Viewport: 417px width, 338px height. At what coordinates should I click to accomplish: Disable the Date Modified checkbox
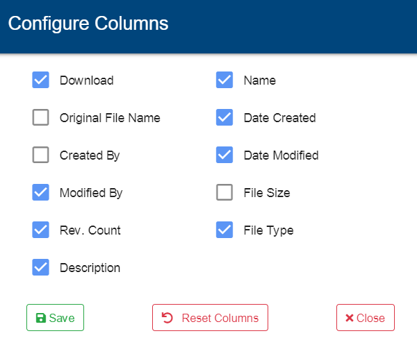(x=224, y=155)
